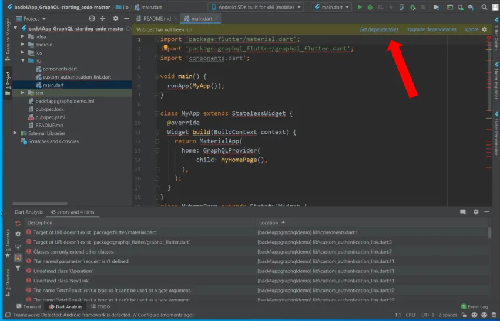
Task: Expand the .idea folder
Action: coord(22,36)
